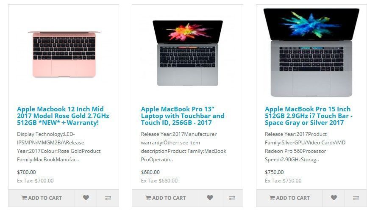Click the cart icon in first Add to Cart
Viewport: 367px width, 210px height.
[x=24, y=198]
